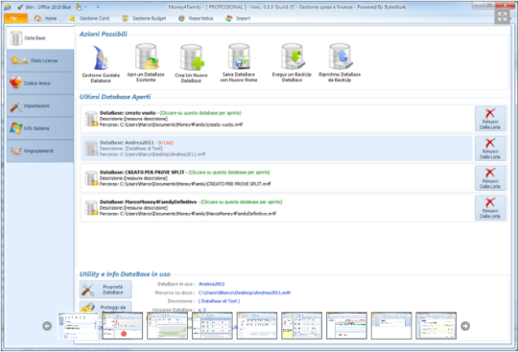
Task: Expand the skin quick-access dropdown arrow
Action: pos(85,7)
